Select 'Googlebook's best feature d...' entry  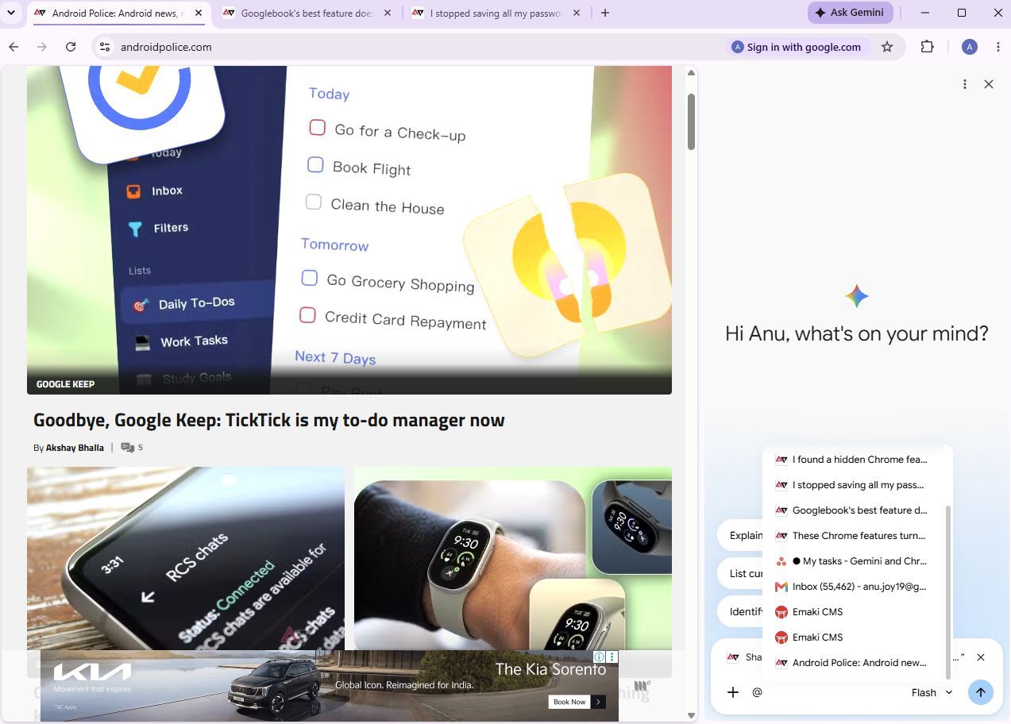pos(855,510)
